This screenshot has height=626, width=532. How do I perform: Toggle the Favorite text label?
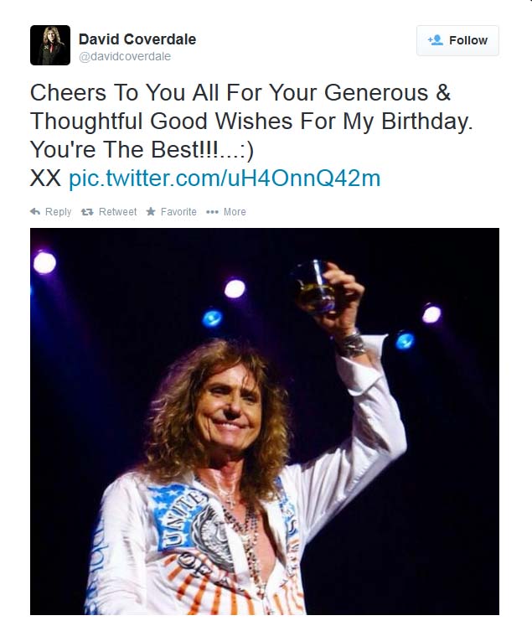coord(178,212)
